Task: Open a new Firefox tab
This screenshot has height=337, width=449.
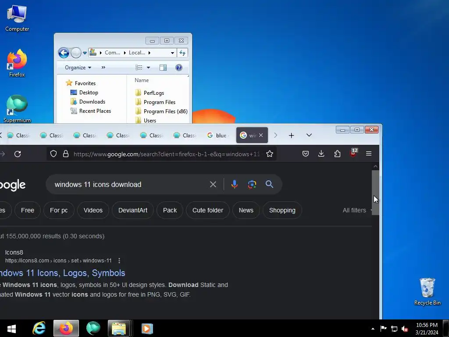Action: 291,135
